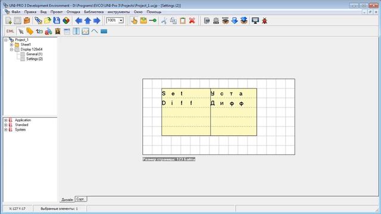Open the Вид menu
Viewport: 381px width, 214px height.
(x=43, y=12)
